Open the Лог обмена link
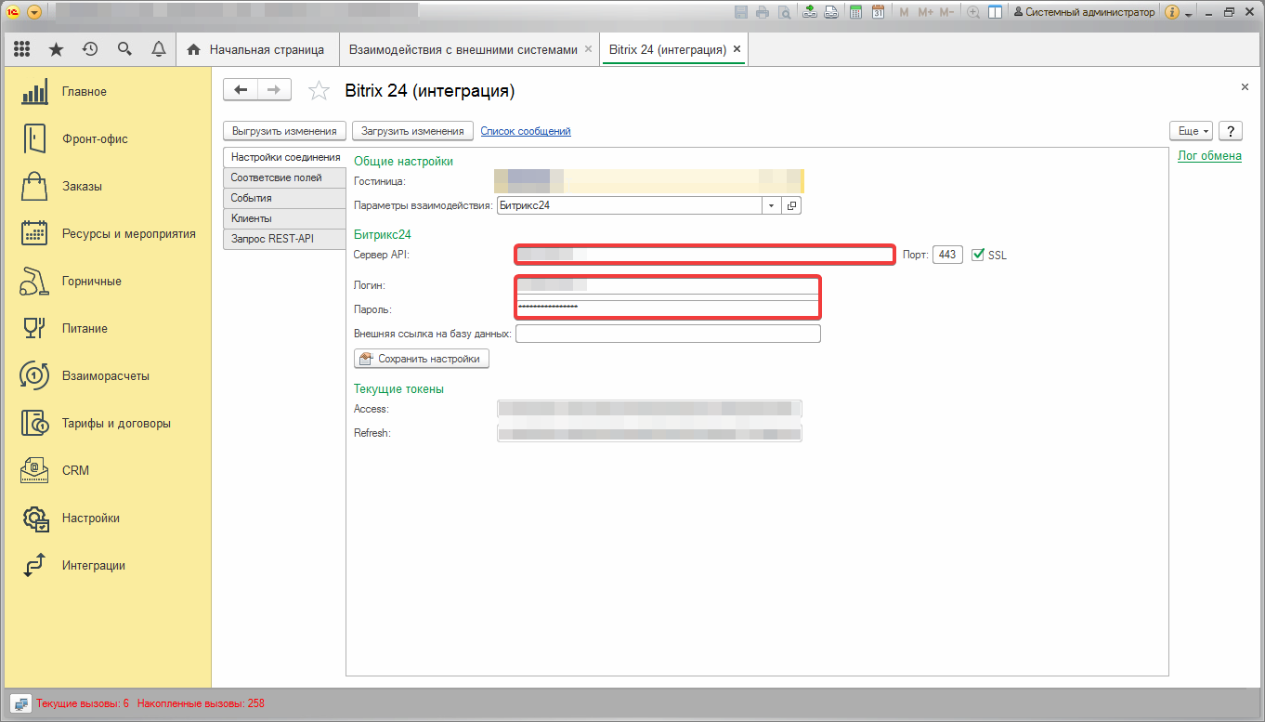This screenshot has width=1265, height=722. (x=1209, y=156)
